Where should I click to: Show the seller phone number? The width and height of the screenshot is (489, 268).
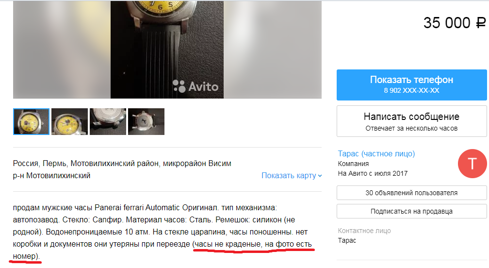pos(412,85)
